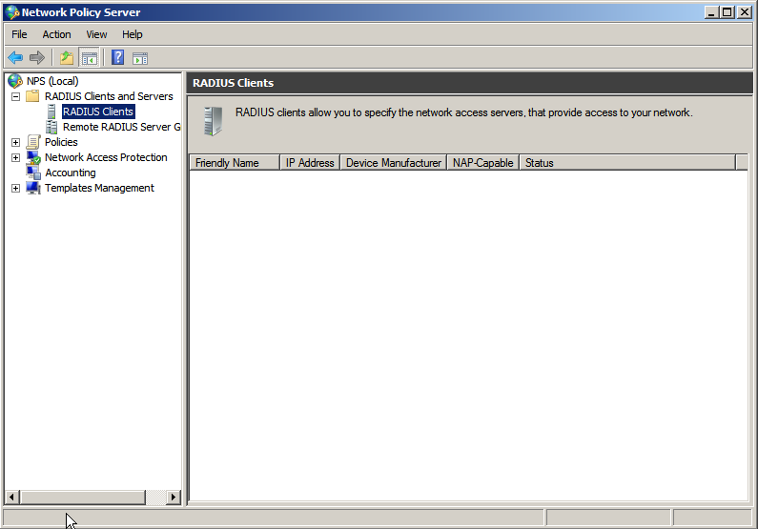Click the Policies scroll icon
Image resolution: width=758 pixels, height=529 pixels.
click(33, 142)
